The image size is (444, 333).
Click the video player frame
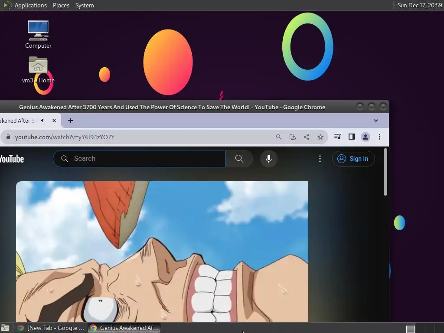click(162, 251)
